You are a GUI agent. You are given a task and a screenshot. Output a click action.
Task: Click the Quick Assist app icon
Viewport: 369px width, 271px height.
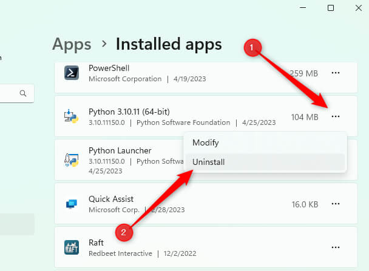pyautogui.click(x=72, y=204)
